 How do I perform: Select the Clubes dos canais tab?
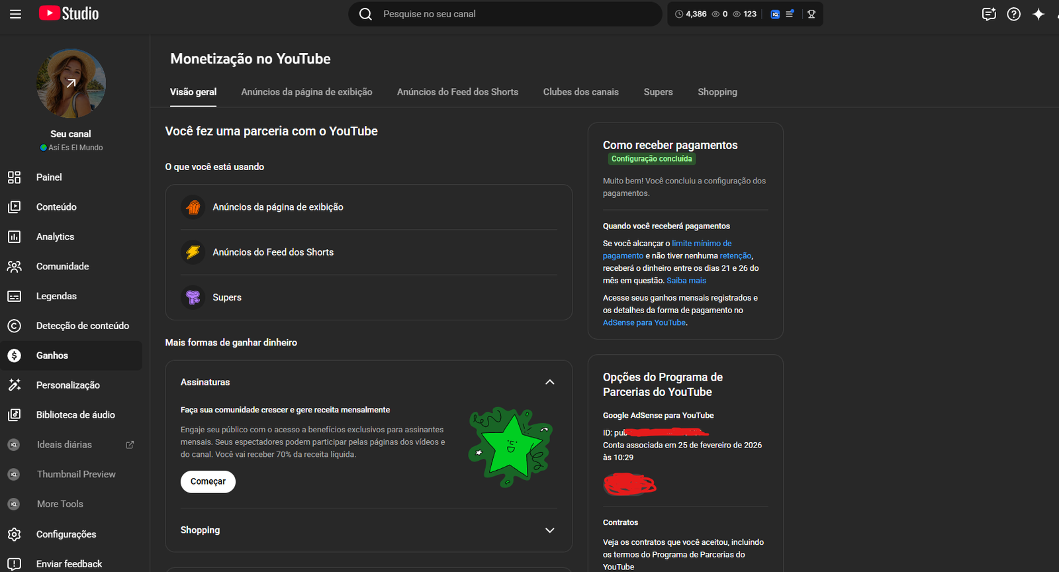580,92
